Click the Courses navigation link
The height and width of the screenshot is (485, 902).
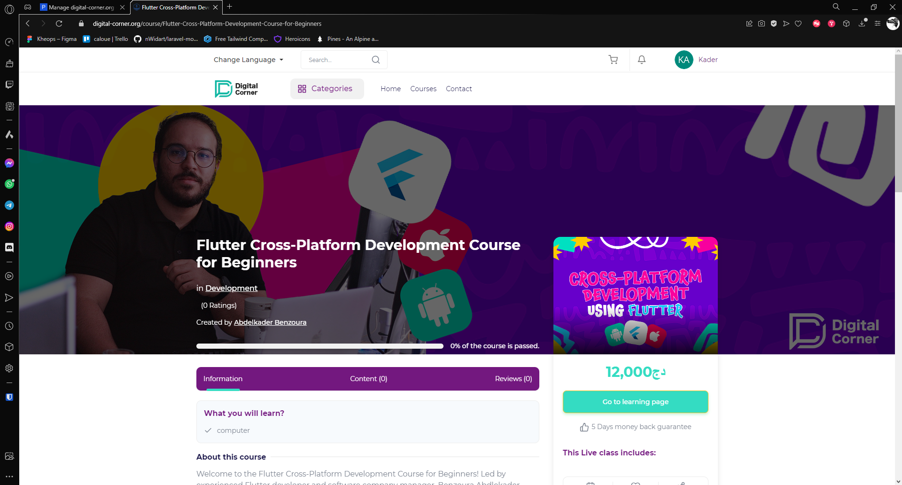(423, 89)
